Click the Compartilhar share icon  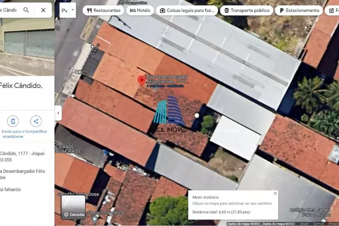click(36, 121)
